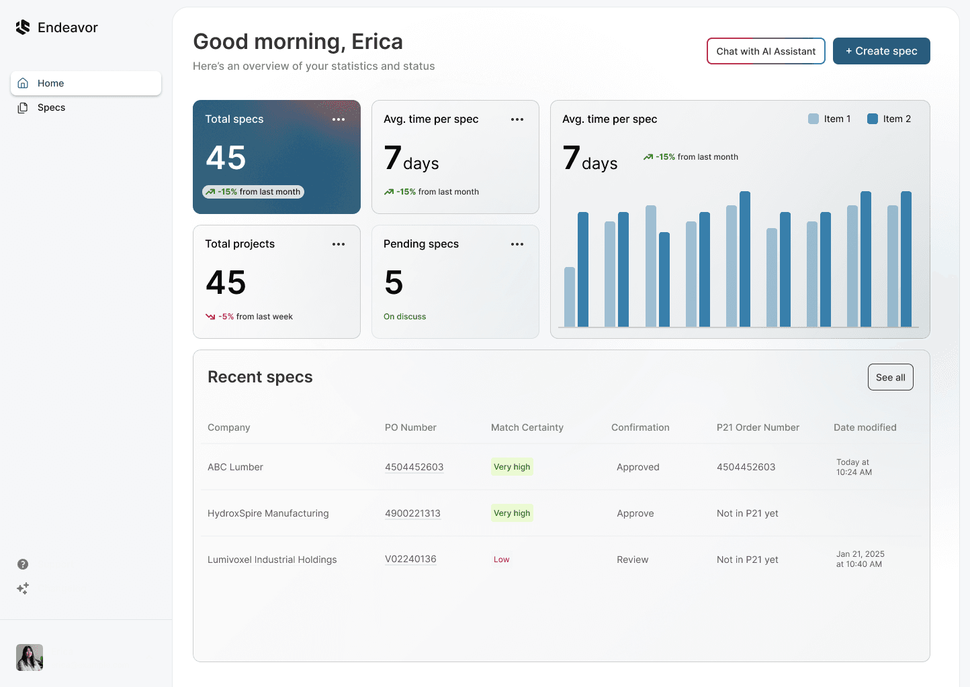Open the Total specs options menu
Viewport: 970px width, 687px height.
point(339,119)
